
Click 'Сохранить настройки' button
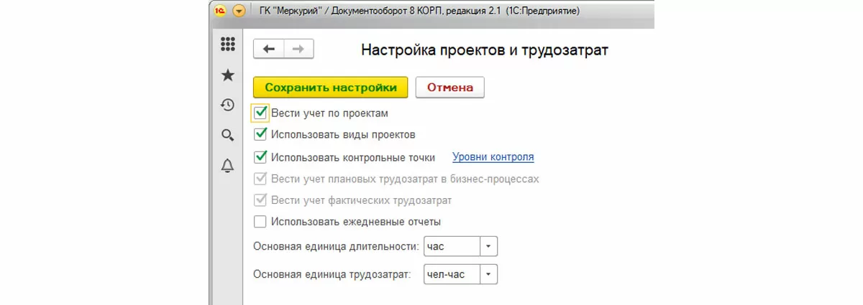pos(330,88)
